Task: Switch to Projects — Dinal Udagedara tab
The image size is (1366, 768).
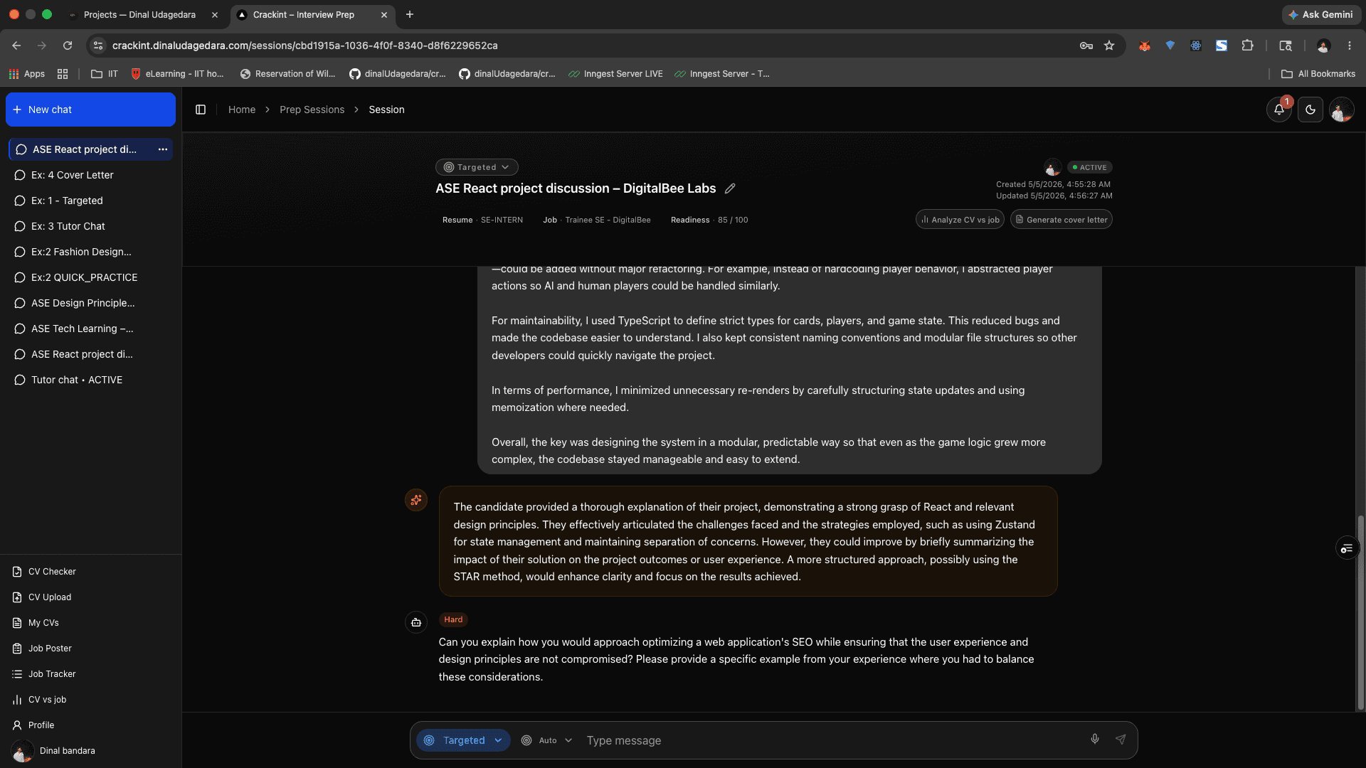Action: tap(139, 14)
